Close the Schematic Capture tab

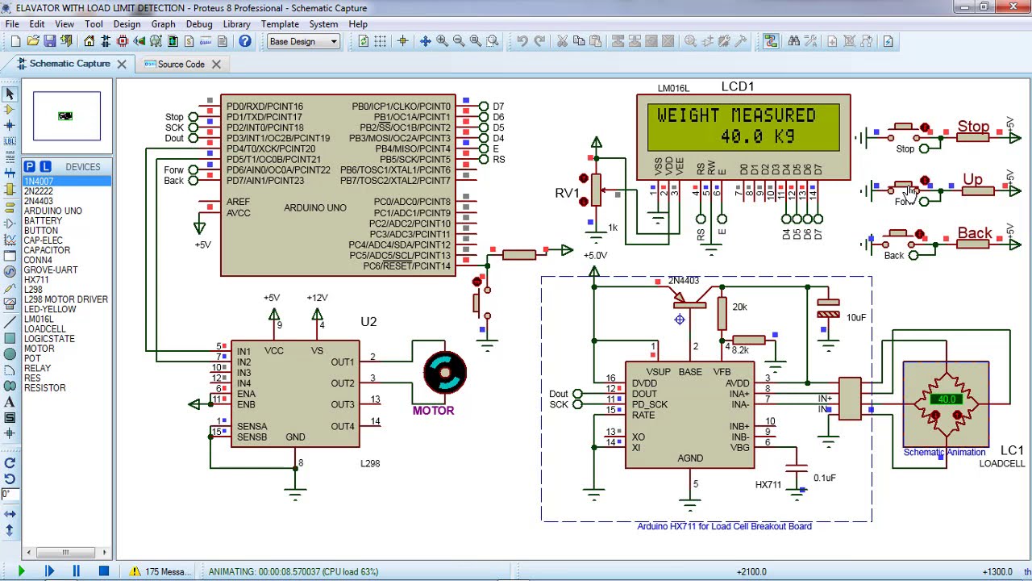pos(122,64)
